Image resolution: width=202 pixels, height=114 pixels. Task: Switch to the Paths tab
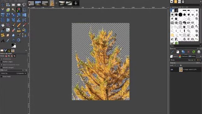coord(192,56)
